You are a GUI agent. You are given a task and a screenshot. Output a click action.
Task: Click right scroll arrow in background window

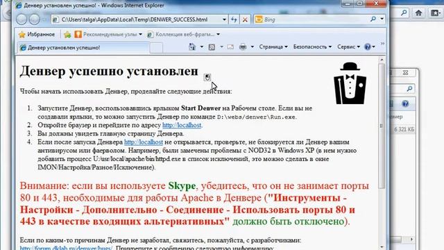[x=411, y=240]
